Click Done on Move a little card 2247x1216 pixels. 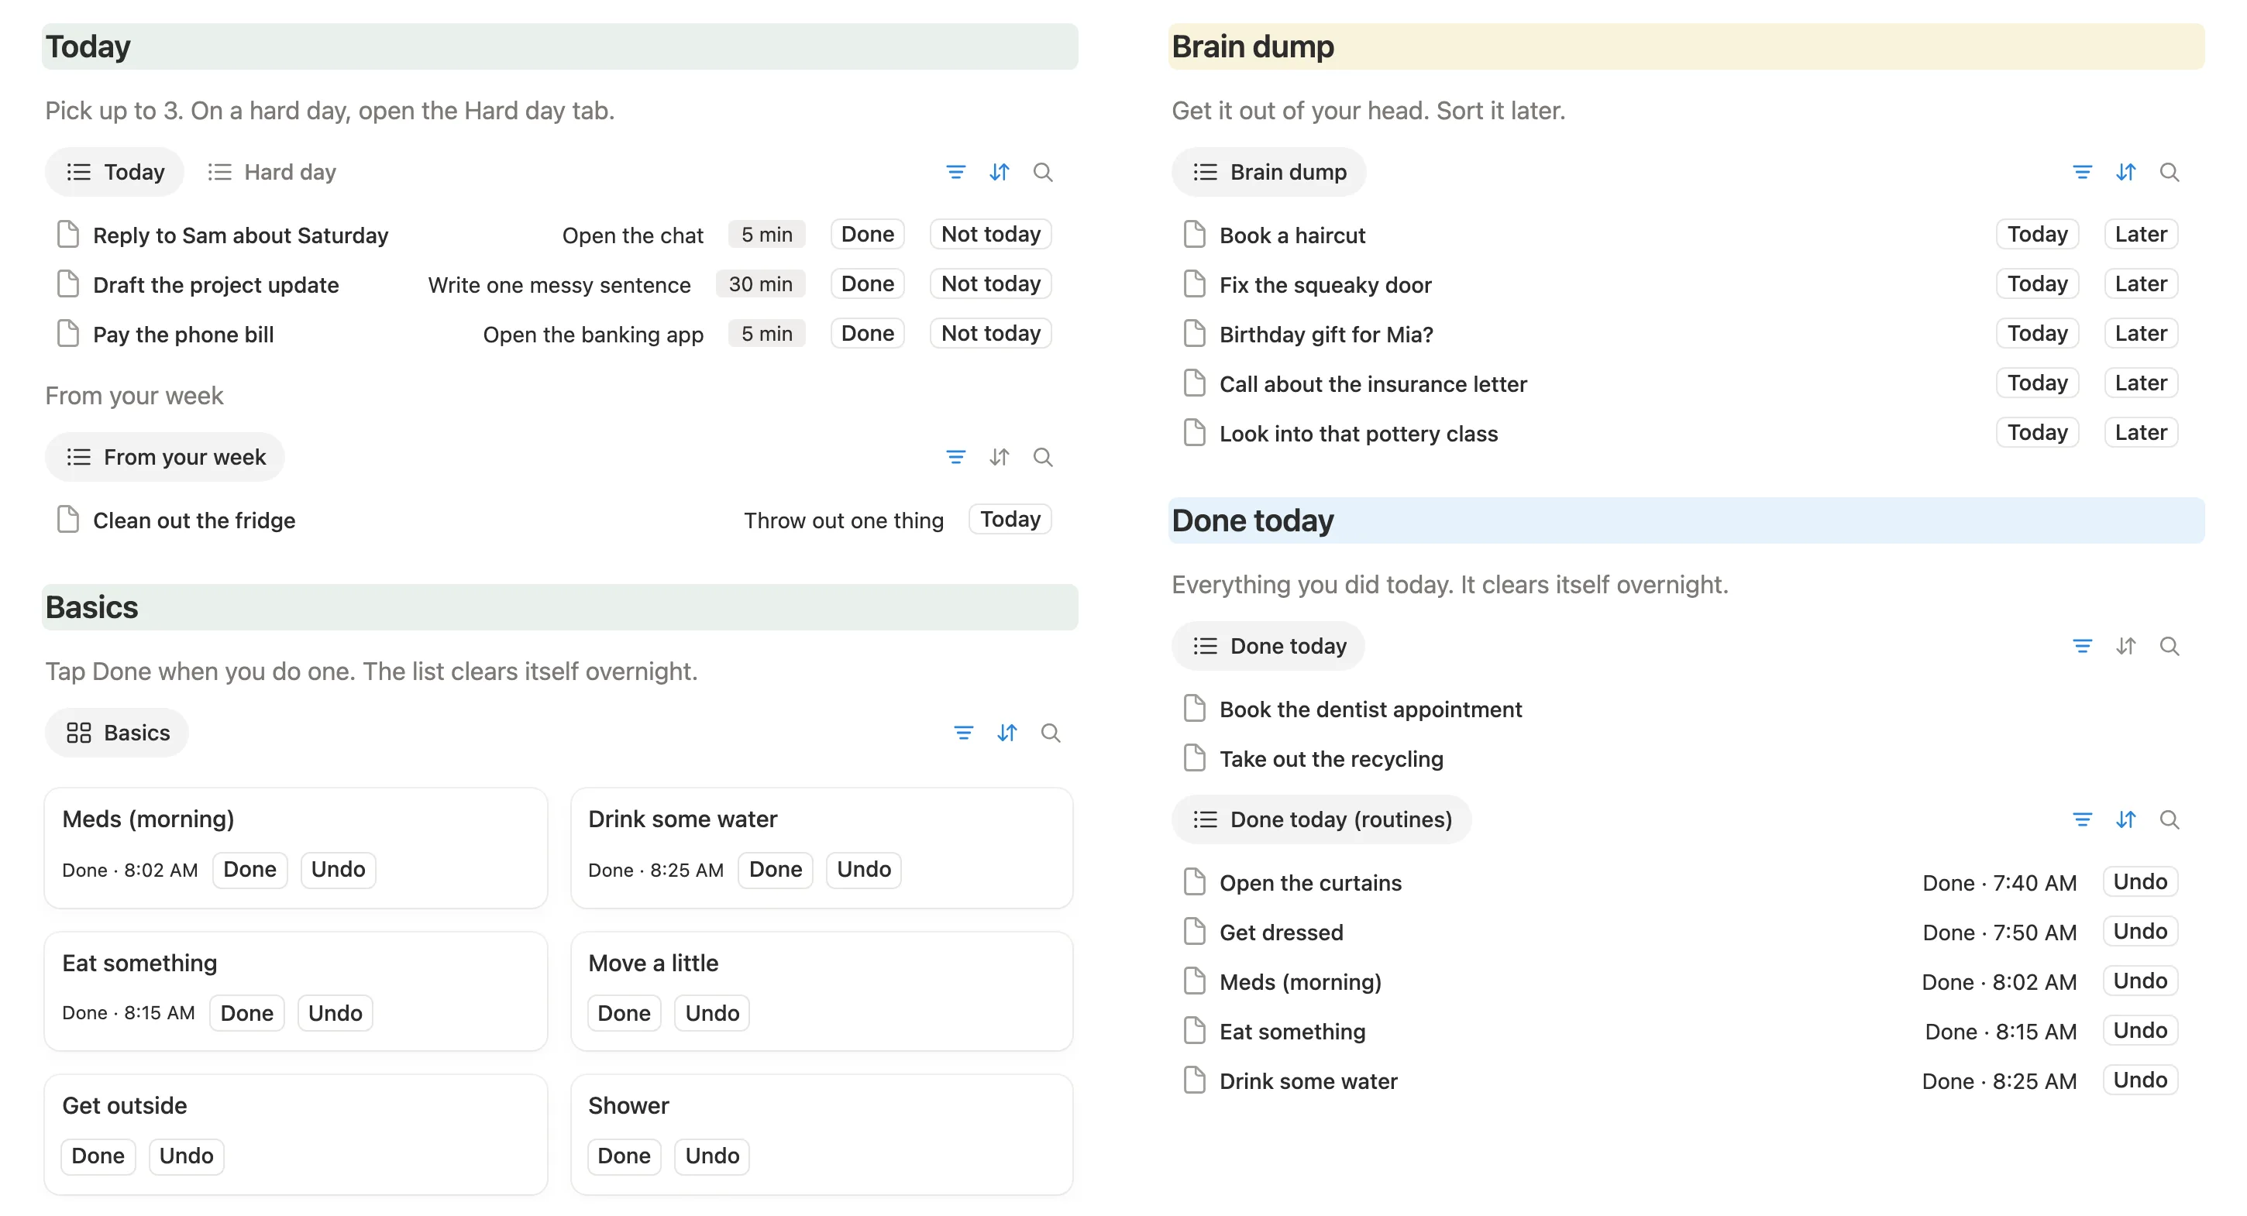[624, 1013]
